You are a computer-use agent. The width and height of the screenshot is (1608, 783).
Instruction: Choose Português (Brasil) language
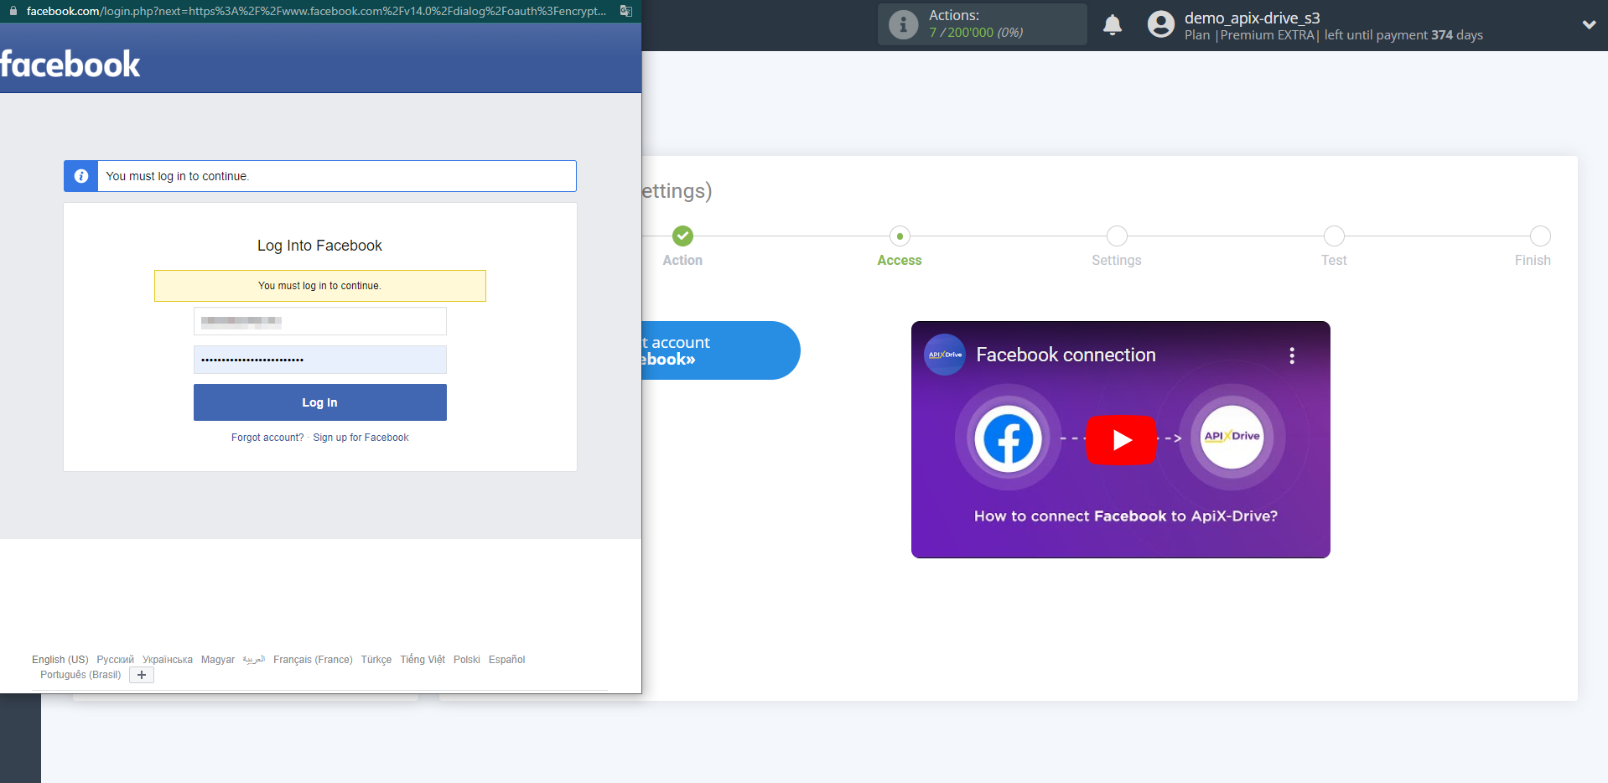(x=80, y=675)
